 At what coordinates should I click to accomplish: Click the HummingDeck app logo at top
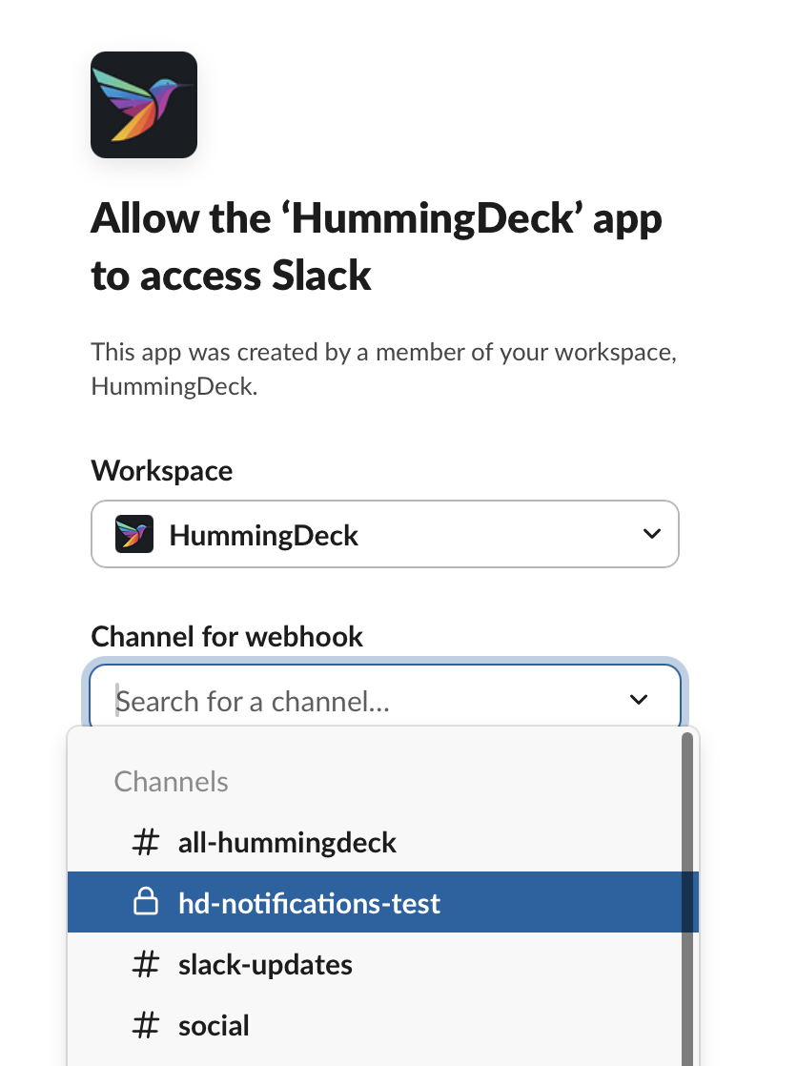(143, 105)
